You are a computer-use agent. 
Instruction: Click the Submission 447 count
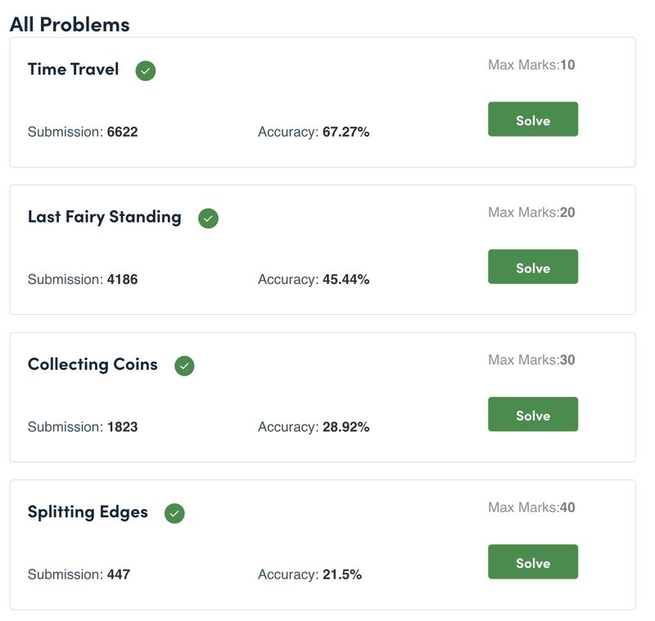pyautogui.click(x=79, y=574)
